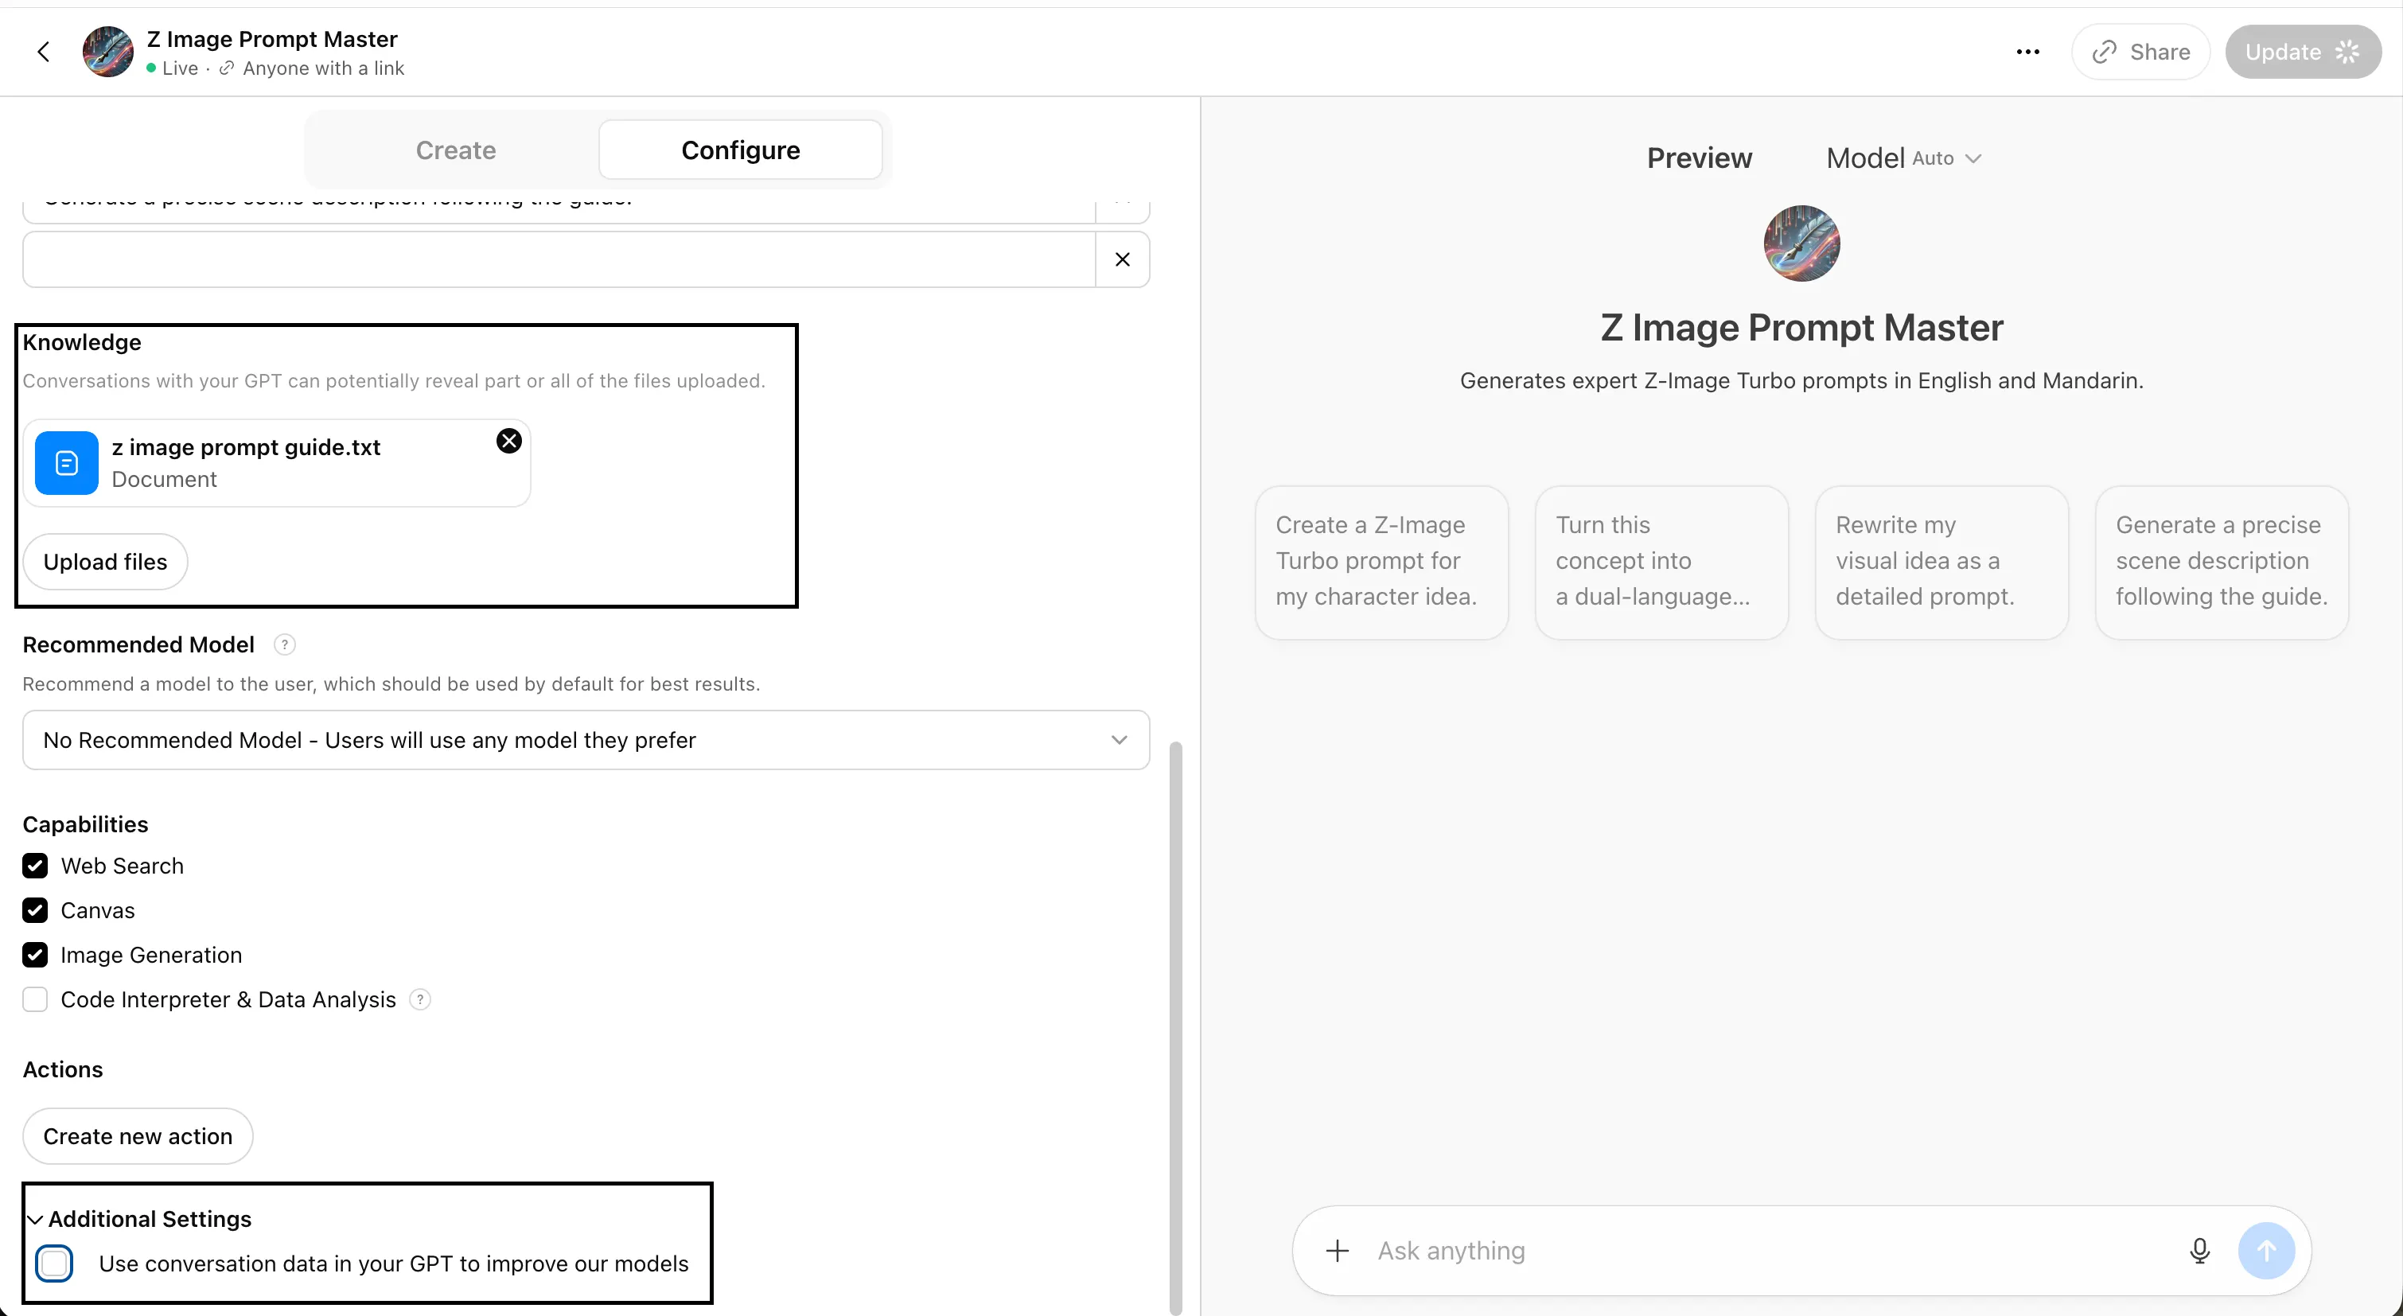Delete the empty conversation starter row
This screenshot has width=2403, height=1316.
(1122, 259)
